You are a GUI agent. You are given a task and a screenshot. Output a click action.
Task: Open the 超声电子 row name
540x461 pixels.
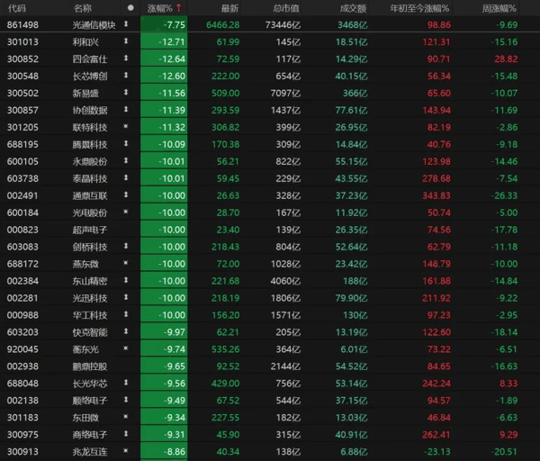(x=90, y=230)
